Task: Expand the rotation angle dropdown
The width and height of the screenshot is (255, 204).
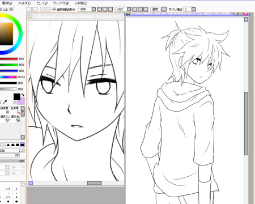Action: (129, 9)
